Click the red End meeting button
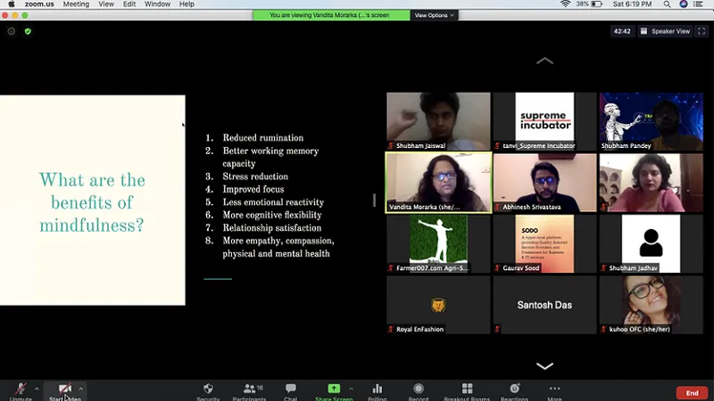 [x=692, y=393]
